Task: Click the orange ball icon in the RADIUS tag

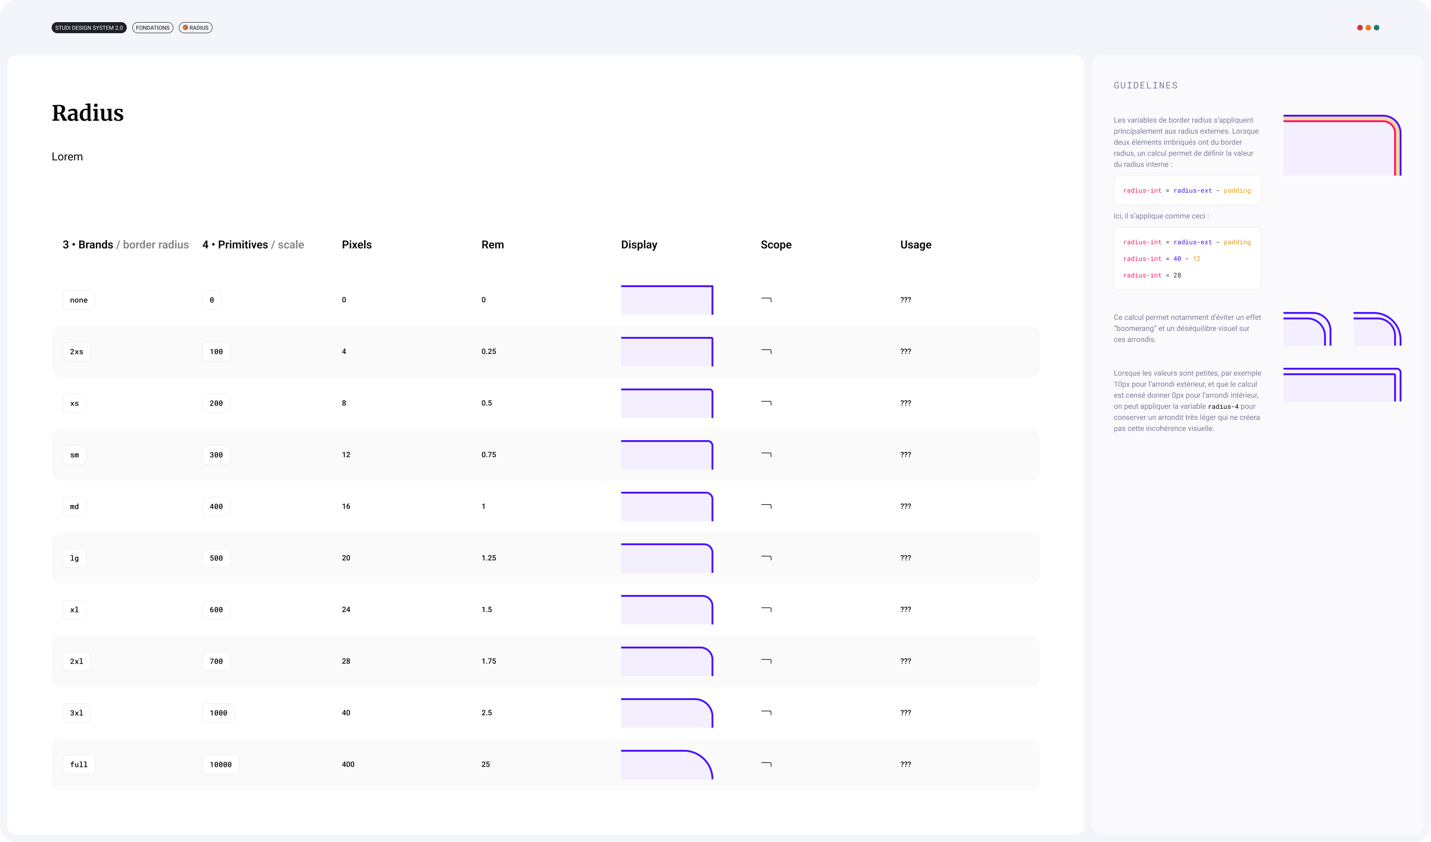Action: pos(185,28)
